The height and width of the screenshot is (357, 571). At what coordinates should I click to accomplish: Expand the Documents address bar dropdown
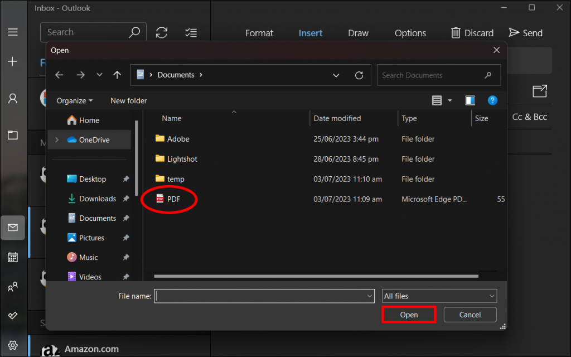336,75
